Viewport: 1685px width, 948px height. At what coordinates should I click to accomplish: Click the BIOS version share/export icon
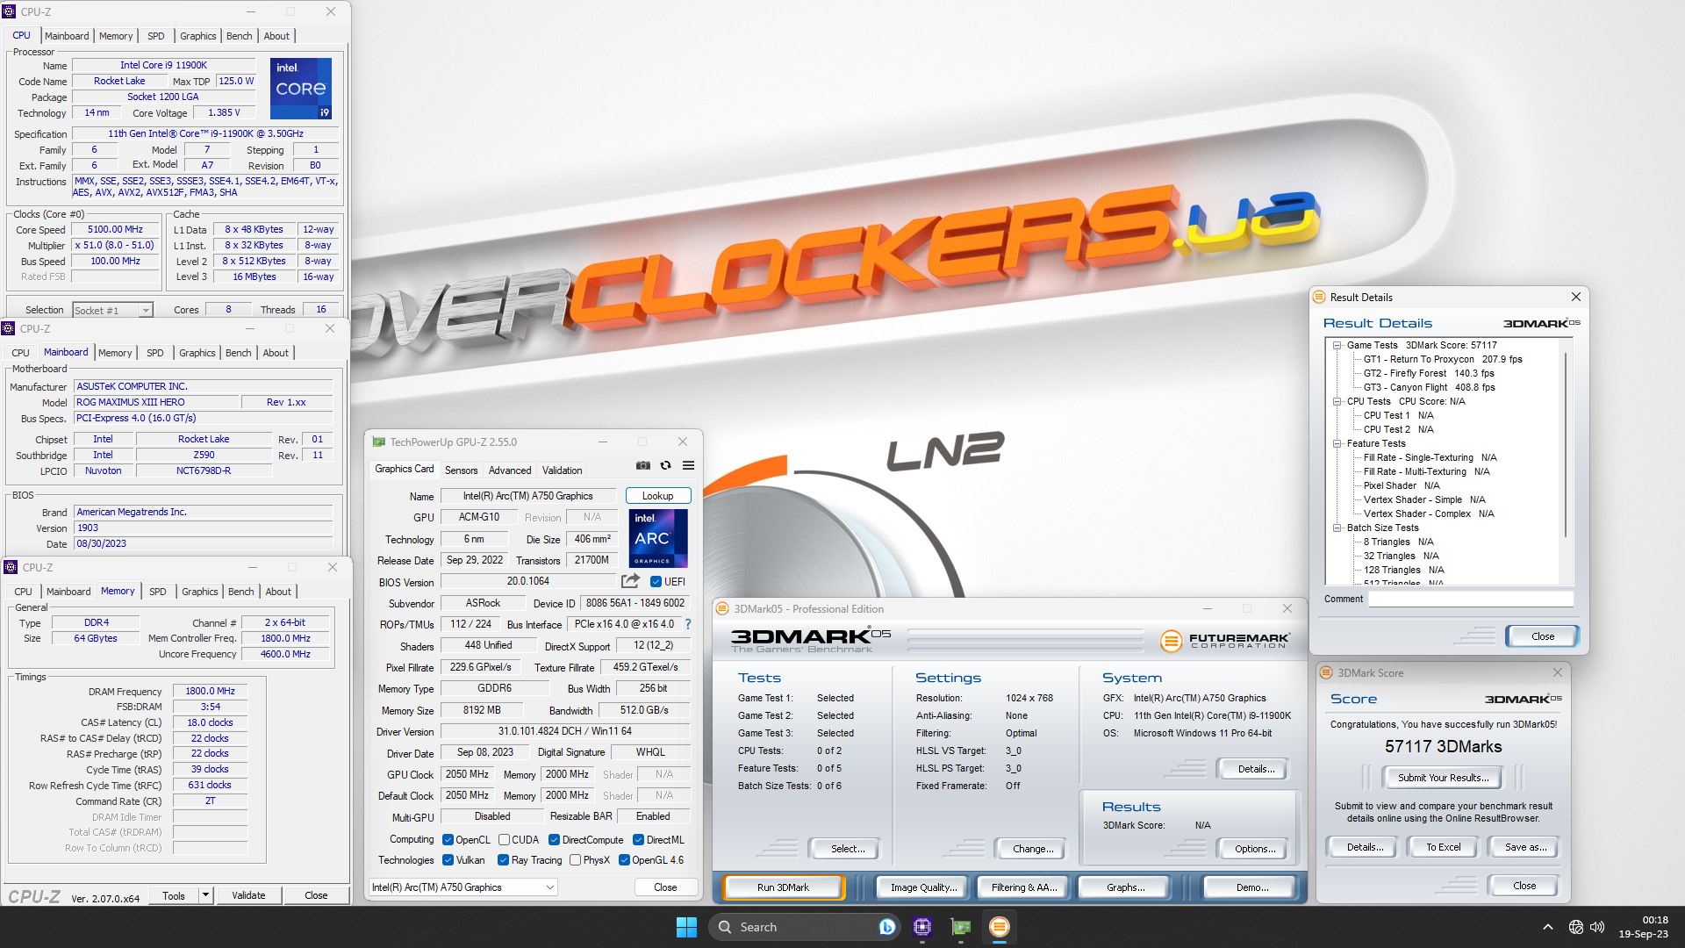pyautogui.click(x=630, y=581)
